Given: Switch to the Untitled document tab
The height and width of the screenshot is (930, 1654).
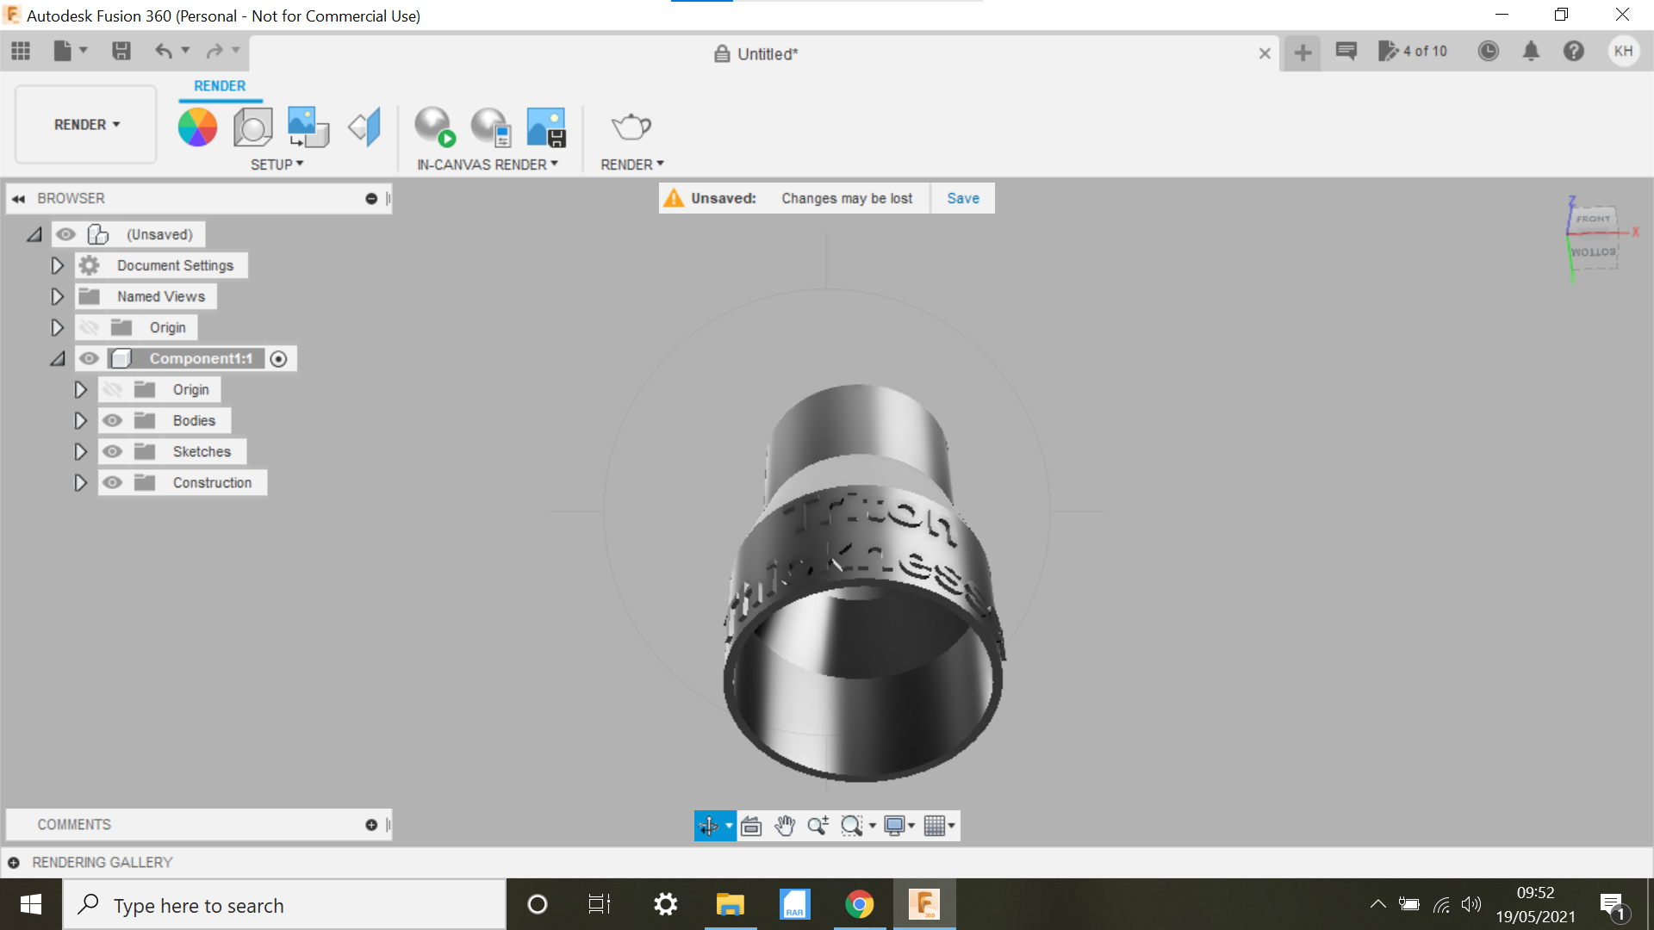Looking at the screenshot, I should [766, 53].
